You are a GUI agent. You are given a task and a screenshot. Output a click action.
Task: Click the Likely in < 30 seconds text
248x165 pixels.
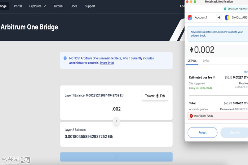(200, 88)
